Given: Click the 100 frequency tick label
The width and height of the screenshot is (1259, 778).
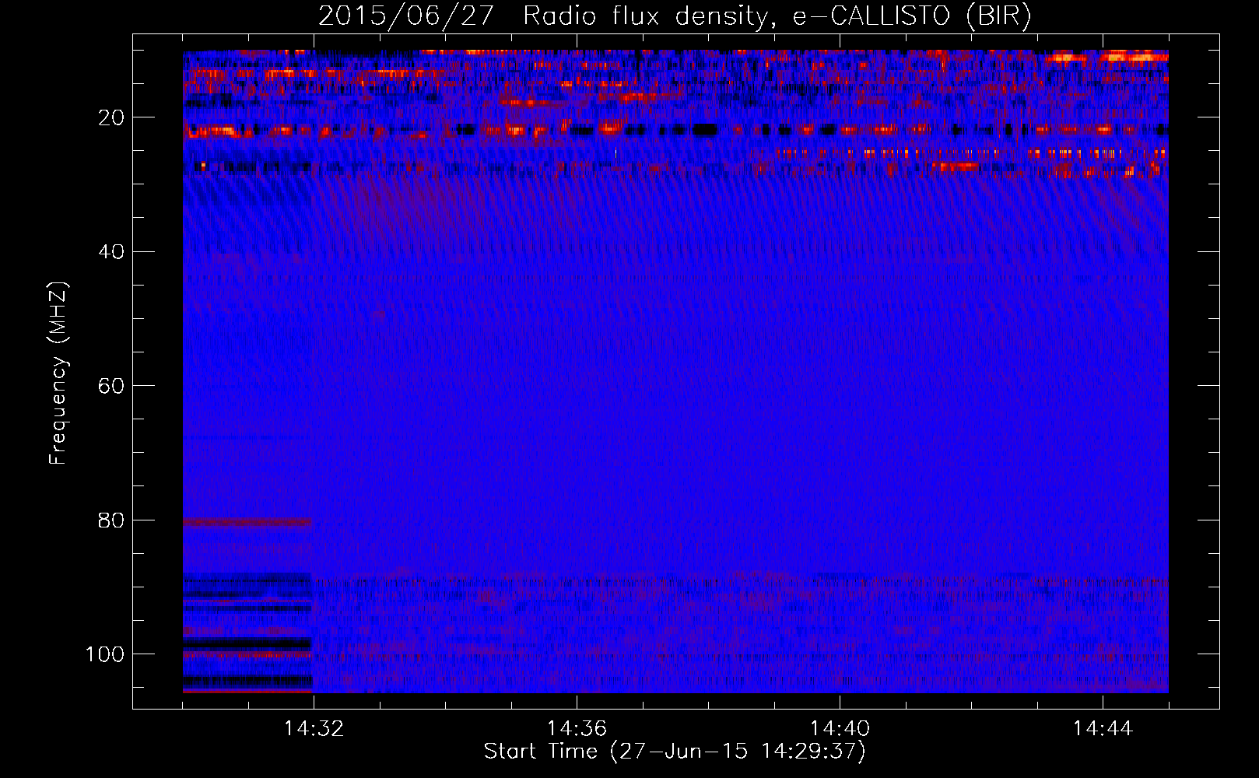Looking at the screenshot, I should pyautogui.click(x=106, y=654).
